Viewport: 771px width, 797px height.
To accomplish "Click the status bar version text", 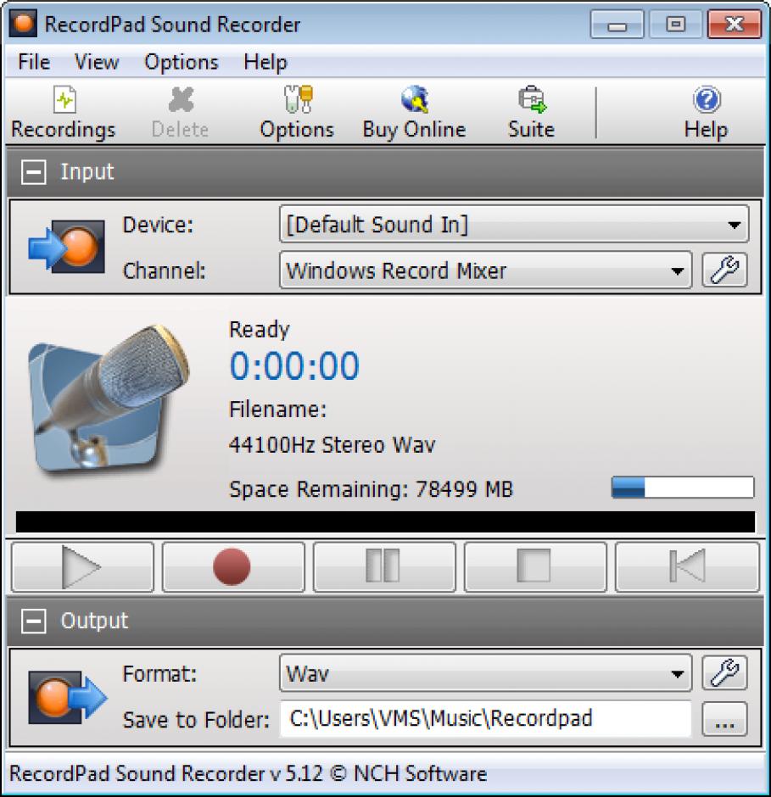I will coord(249,773).
